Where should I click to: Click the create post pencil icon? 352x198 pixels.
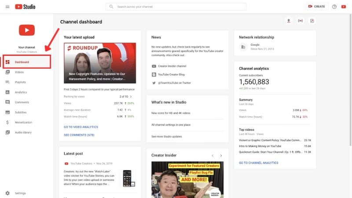coord(312,21)
